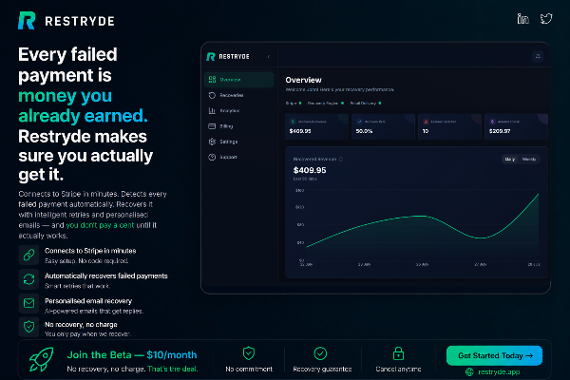Open the Twitter bird icon
Screen dimensions: 570x380
(546, 19)
